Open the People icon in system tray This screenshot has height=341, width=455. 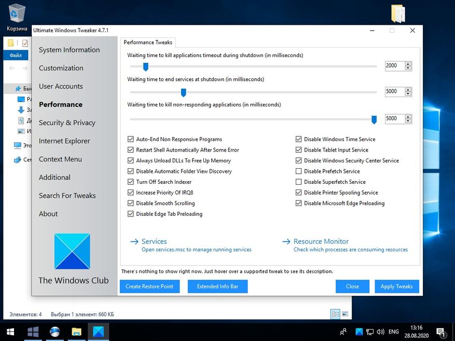point(343,332)
